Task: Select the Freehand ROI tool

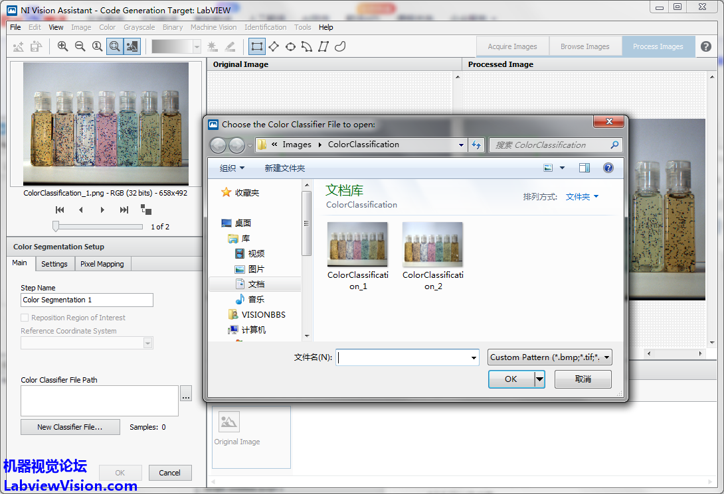Action: point(340,46)
